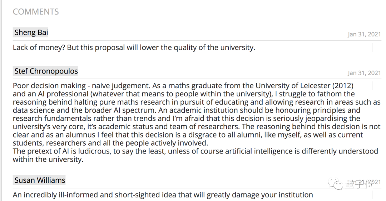
Task: Click the vertical bar beside Sheng Bai's comment
Action: [372, 47]
